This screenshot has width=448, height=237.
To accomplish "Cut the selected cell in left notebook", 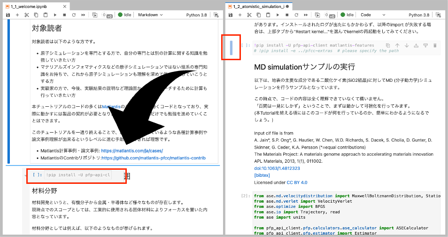I will click(26, 15).
